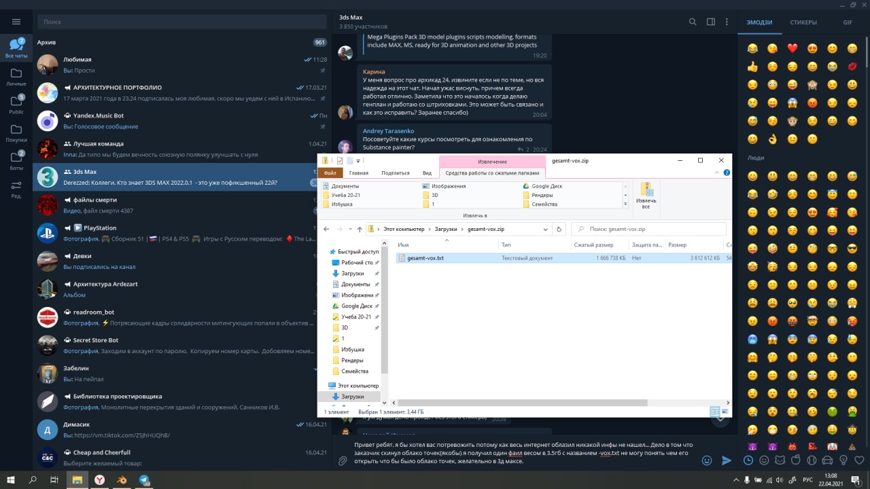Show recent emojis clock category
This screenshot has width=870, height=489.
[748, 460]
